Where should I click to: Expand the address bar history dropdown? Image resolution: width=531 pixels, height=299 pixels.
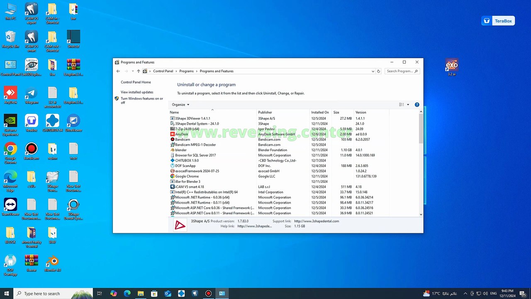click(373, 71)
